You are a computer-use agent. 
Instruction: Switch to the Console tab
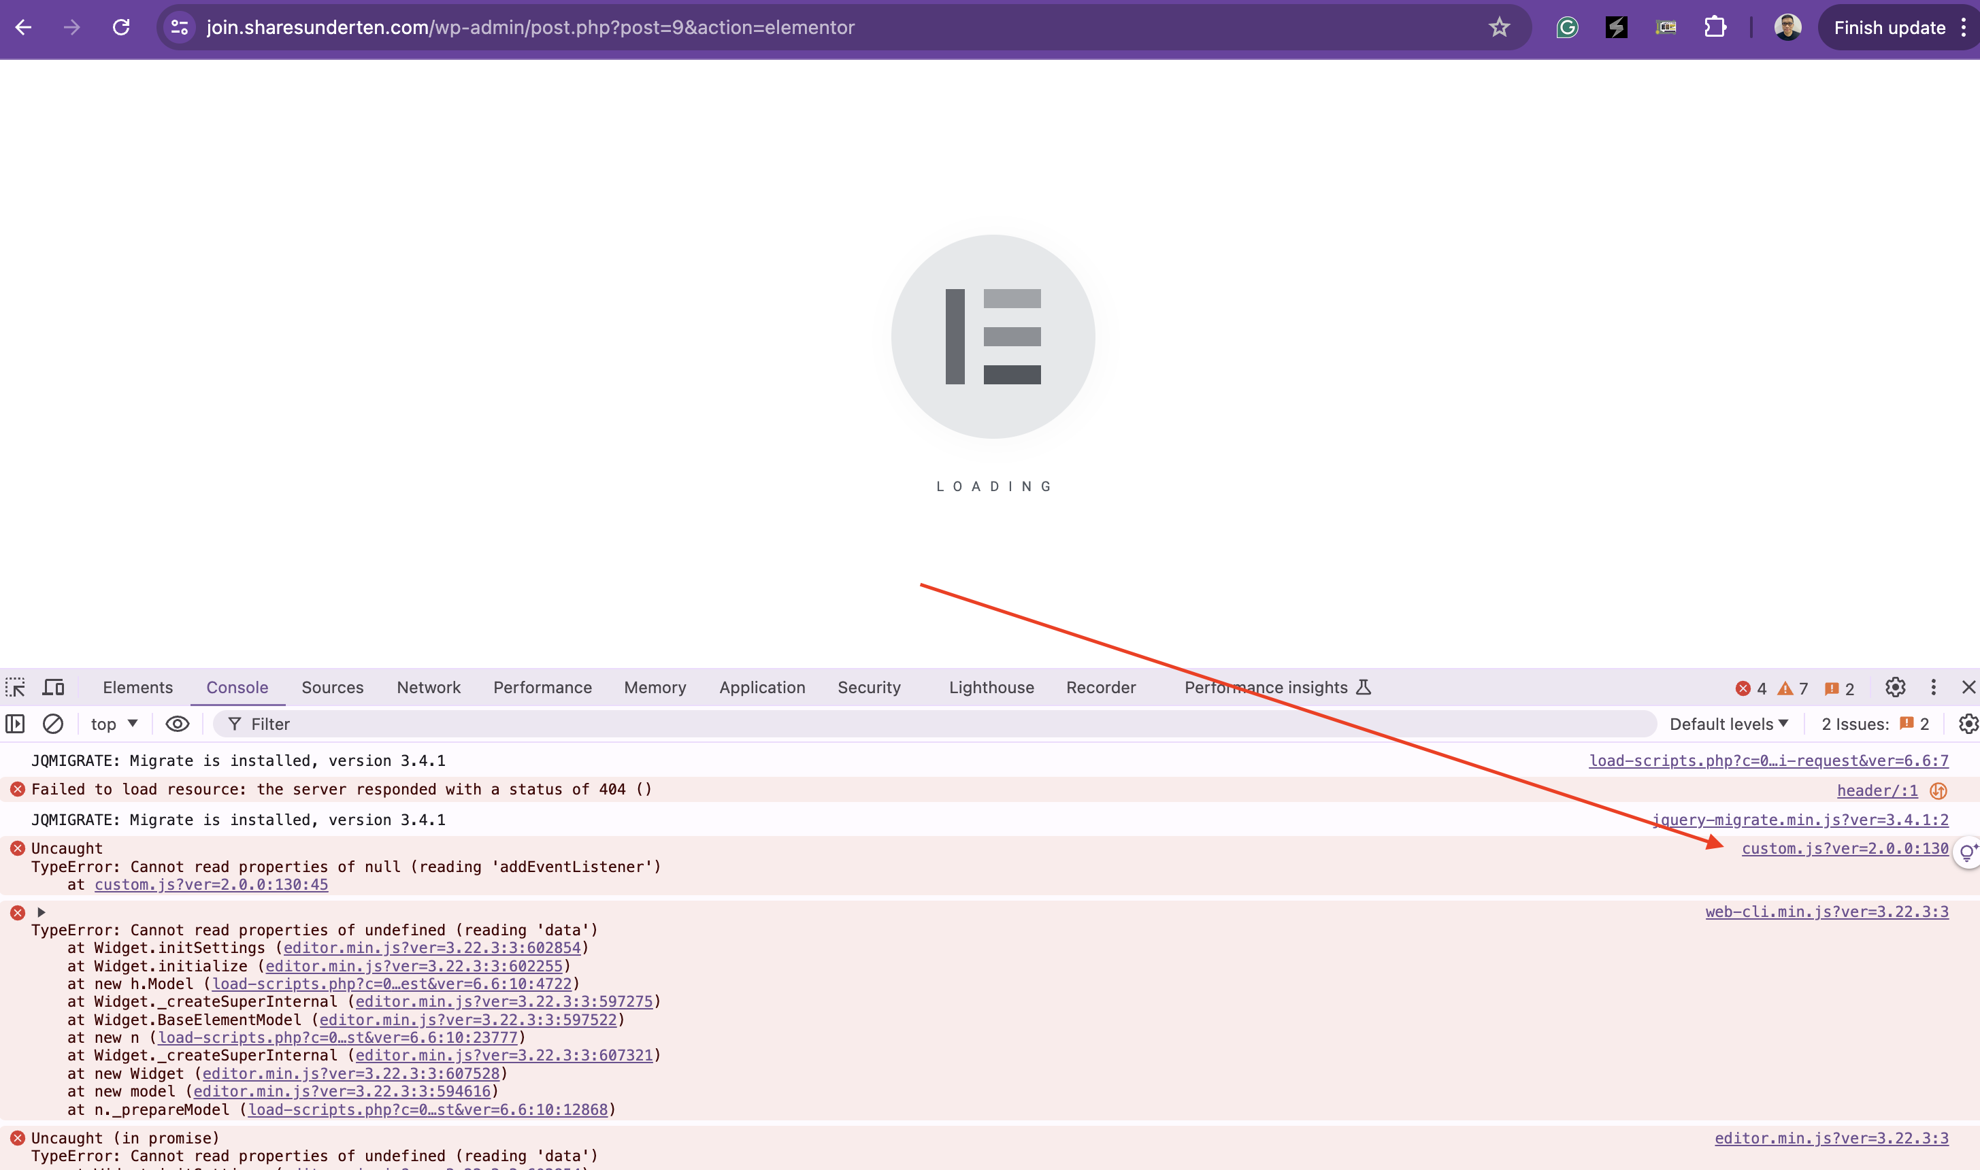click(237, 688)
